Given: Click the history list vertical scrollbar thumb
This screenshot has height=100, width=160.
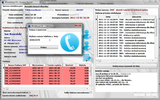Looking at the screenshot, I should [x=156, y=27].
